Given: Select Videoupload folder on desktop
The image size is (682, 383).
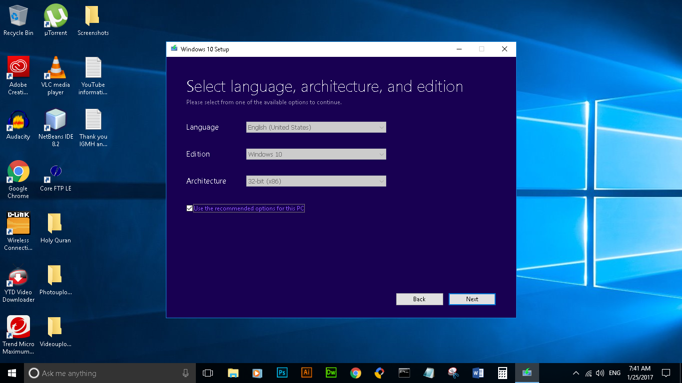Looking at the screenshot, I should (55, 332).
